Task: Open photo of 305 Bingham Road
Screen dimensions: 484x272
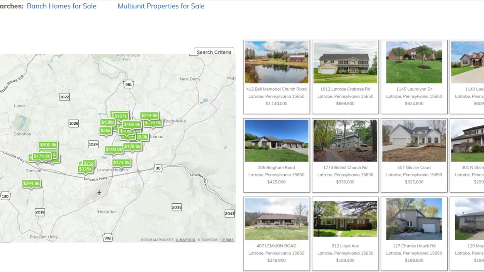Action: [x=276, y=141]
